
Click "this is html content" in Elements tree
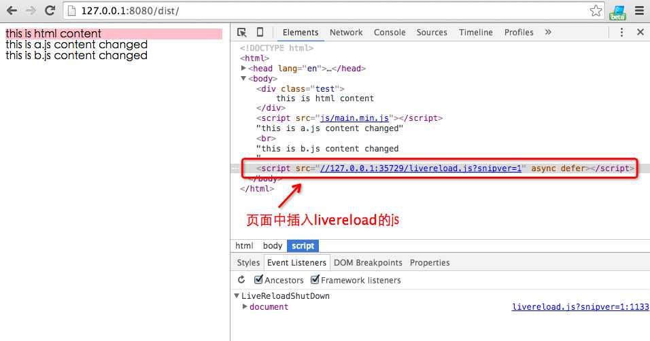coord(325,98)
